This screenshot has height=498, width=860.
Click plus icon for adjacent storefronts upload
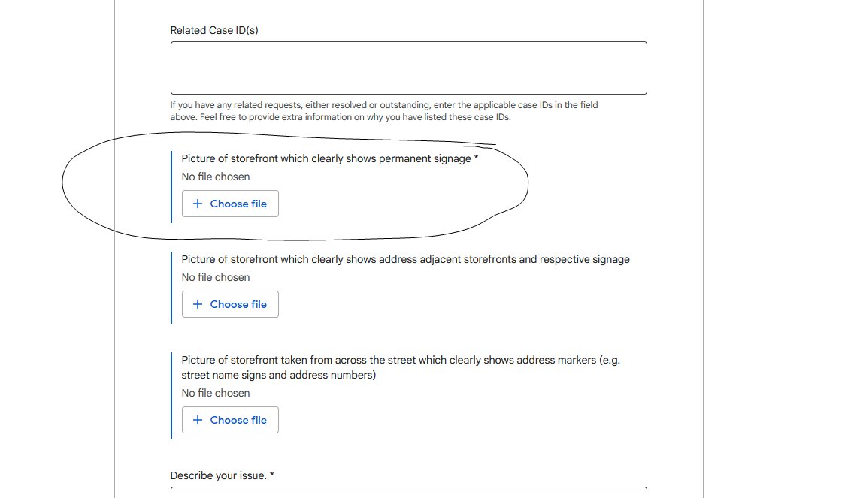198,305
